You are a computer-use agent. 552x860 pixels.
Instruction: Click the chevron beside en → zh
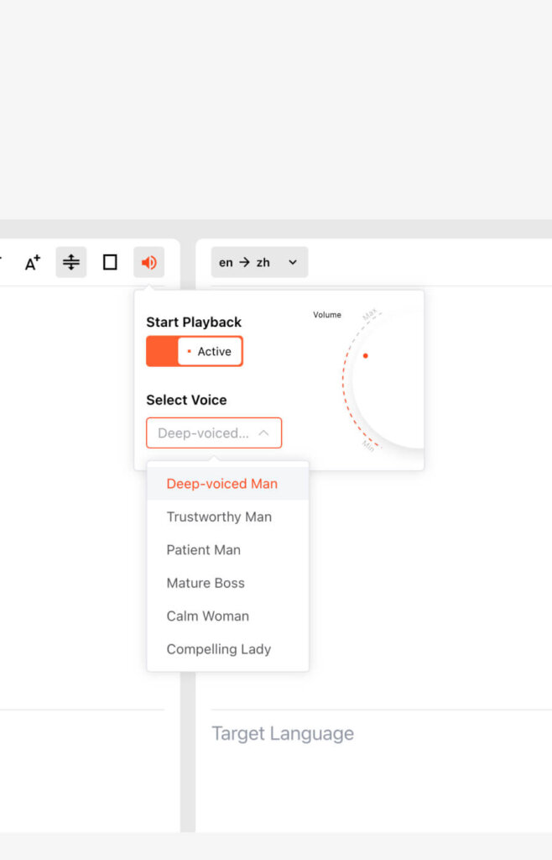(x=293, y=262)
